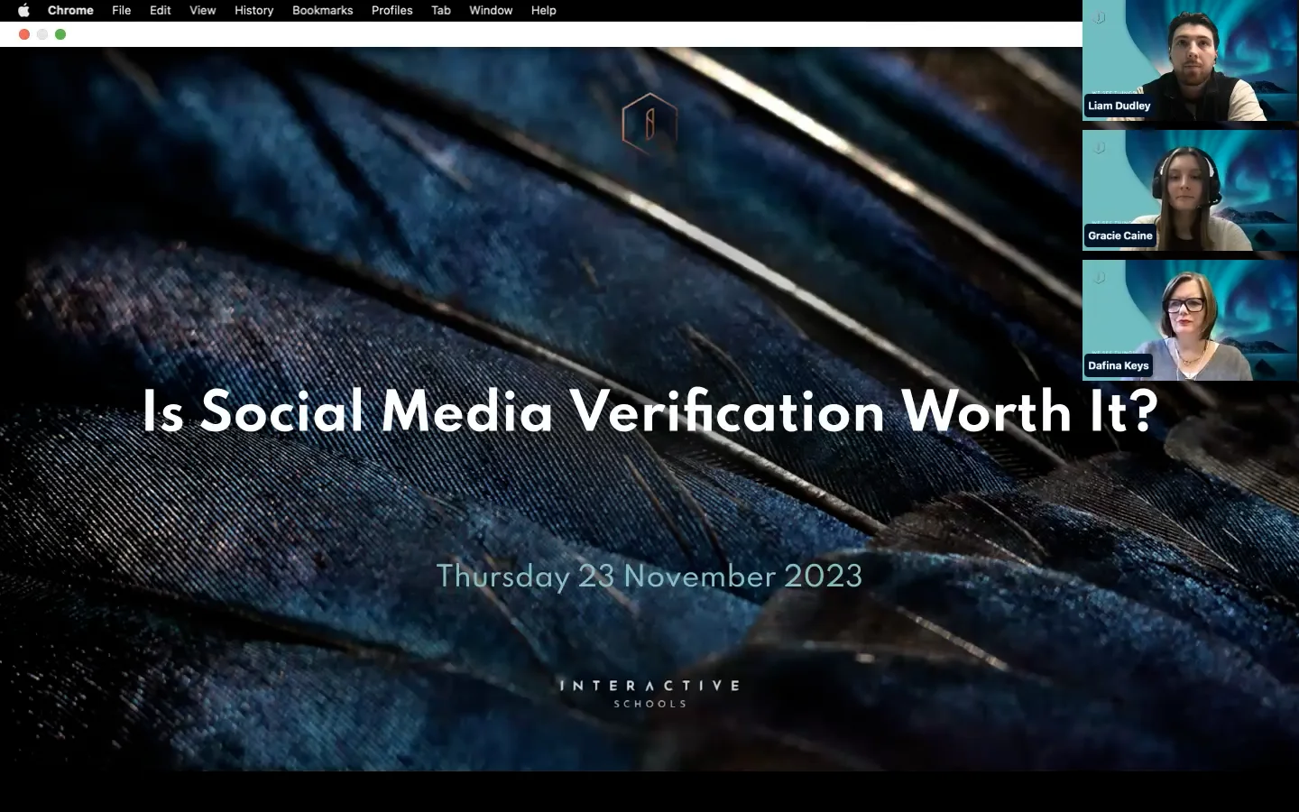Open the View menu

coord(203,10)
